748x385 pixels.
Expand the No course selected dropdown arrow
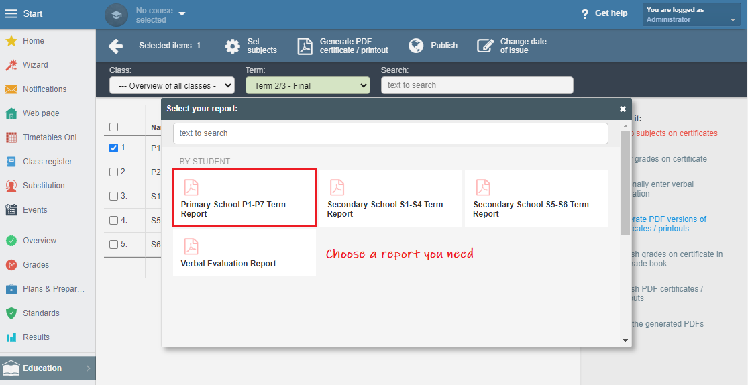(182, 14)
